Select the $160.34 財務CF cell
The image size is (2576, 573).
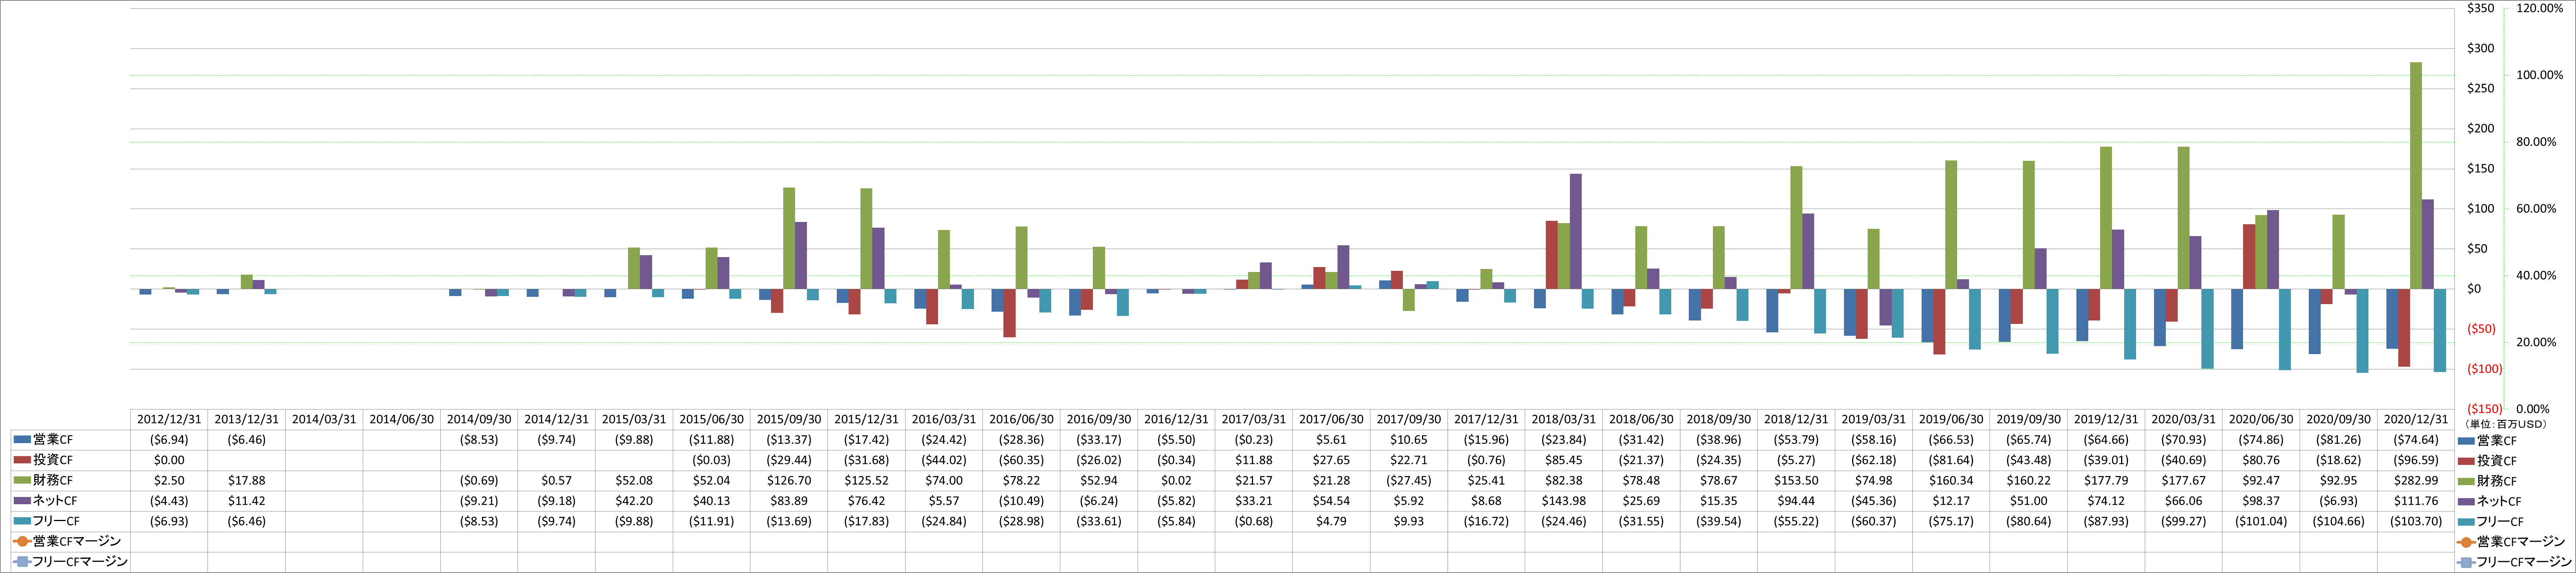(x=1951, y=480)
